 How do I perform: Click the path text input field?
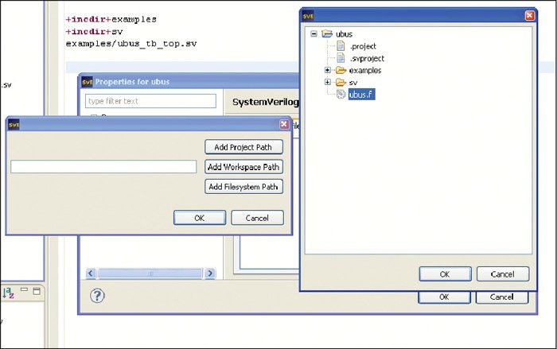[103, 167]
